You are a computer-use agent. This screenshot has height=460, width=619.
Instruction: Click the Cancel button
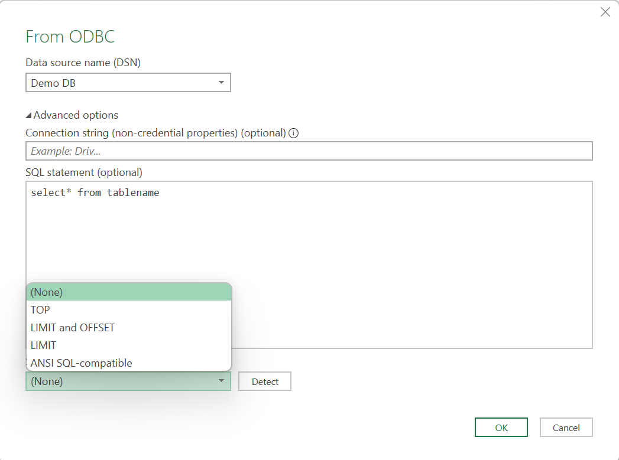pos(566,428)
